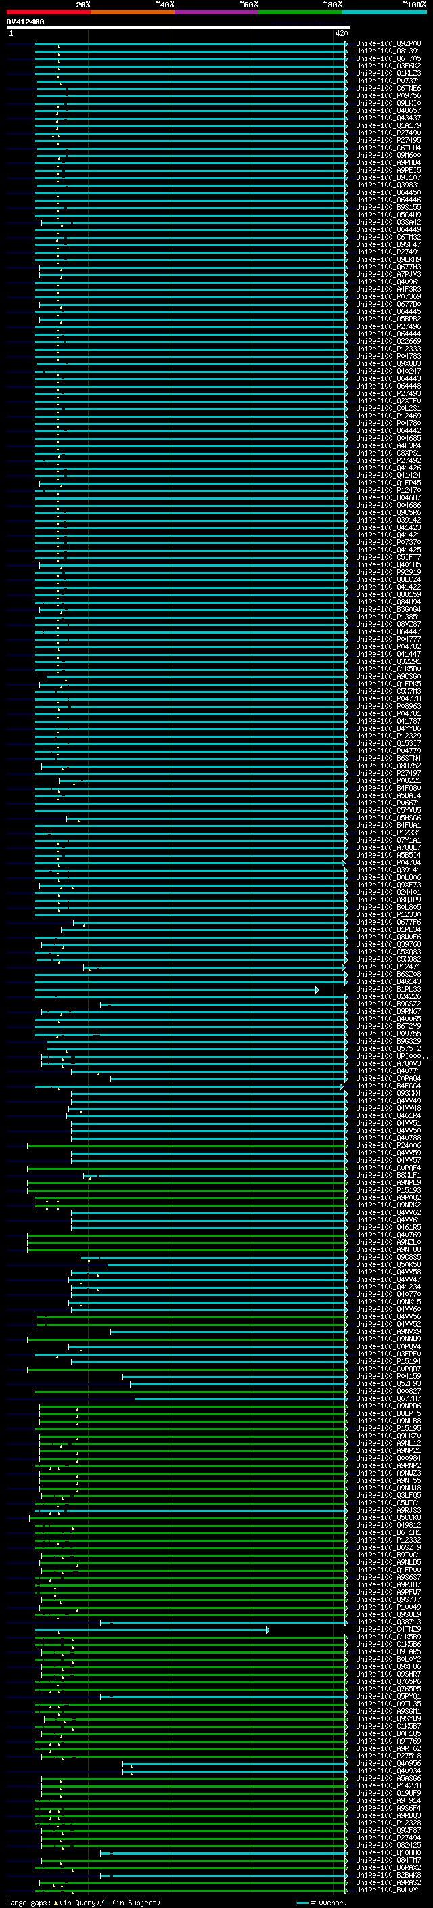
Task: Select the UniRef100_Q3SA42 label
Action: [x=388, y=221]
